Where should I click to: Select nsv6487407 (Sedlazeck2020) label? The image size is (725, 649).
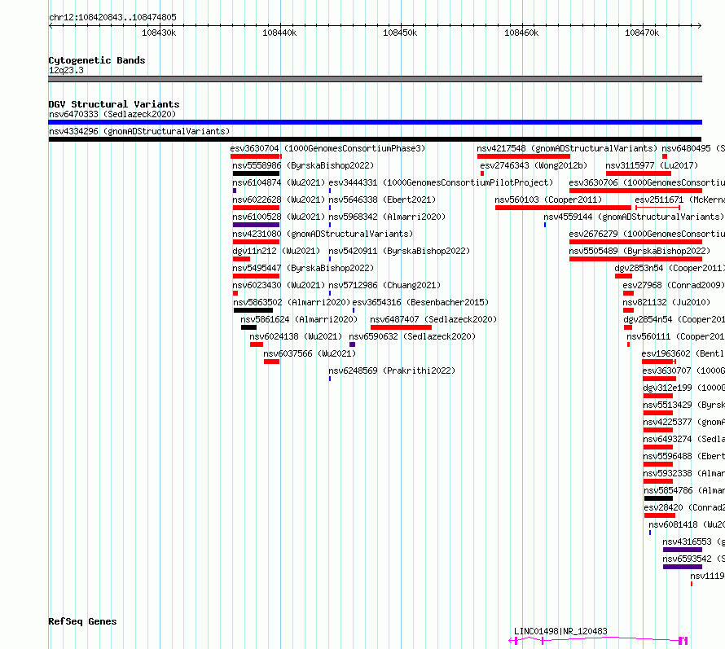coord(433,319)
